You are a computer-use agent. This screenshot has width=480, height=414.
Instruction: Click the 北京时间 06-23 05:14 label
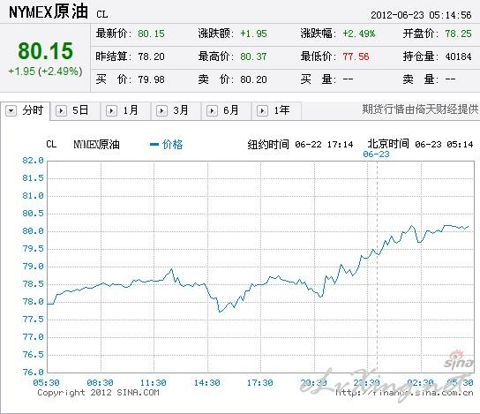420,144
